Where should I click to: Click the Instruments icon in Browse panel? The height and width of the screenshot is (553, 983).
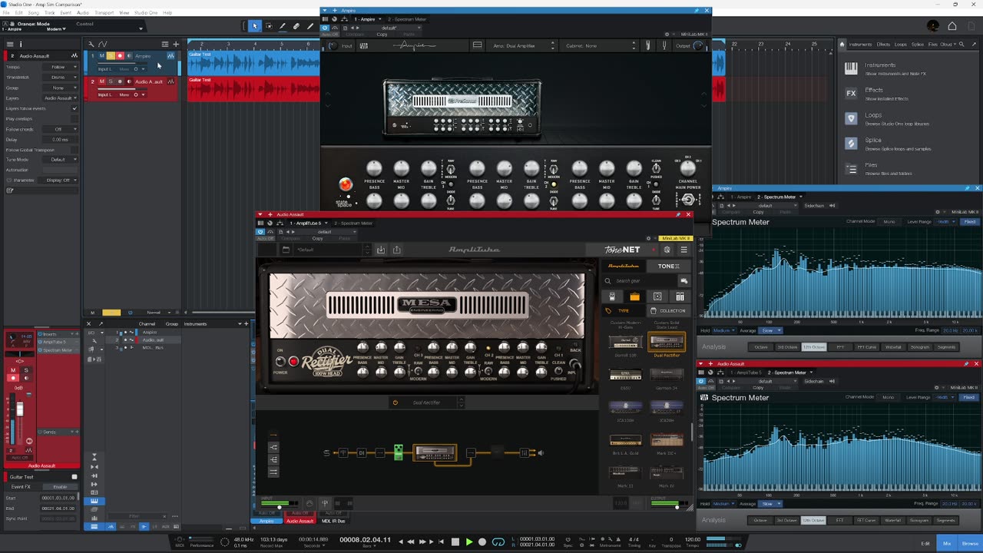851,68
